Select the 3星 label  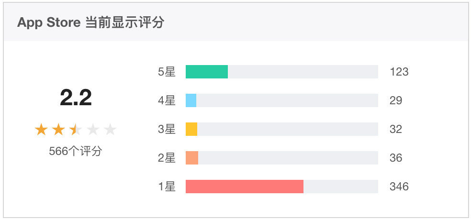pos(167,129)
